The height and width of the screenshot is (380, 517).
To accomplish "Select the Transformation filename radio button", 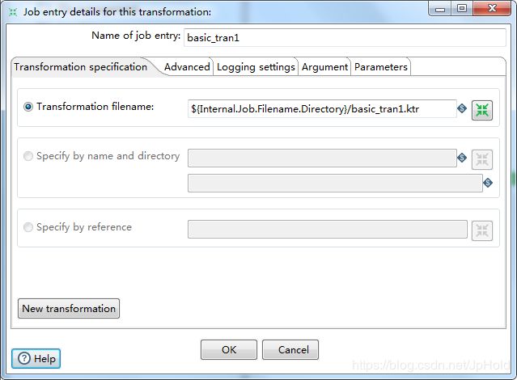I will (28, 107).
